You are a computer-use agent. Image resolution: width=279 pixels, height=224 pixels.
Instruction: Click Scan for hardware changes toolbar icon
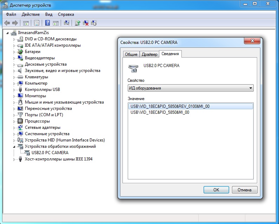66,23
